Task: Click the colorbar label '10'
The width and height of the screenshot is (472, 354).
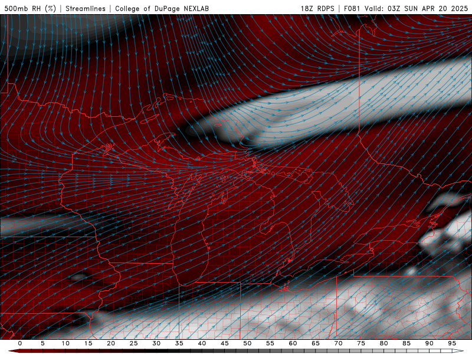Action: 65,343
